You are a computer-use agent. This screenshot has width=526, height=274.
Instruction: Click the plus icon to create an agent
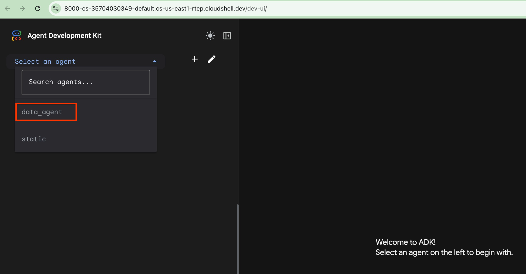195,59
